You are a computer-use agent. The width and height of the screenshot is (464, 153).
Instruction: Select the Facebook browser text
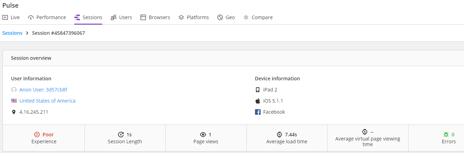click(274, 112)
